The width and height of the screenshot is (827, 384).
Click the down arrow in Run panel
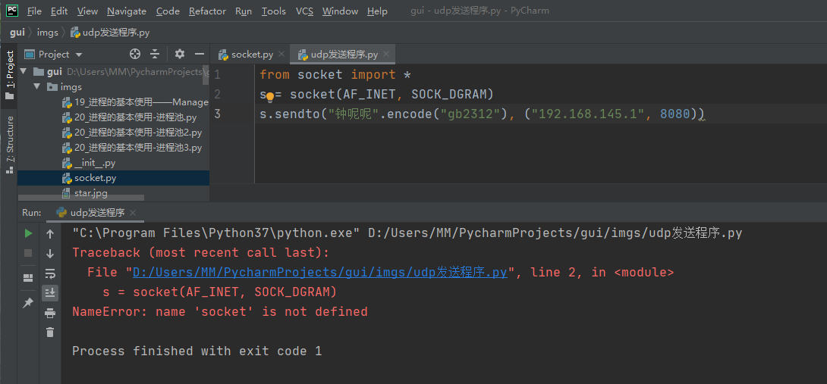[x=50, y=254]
